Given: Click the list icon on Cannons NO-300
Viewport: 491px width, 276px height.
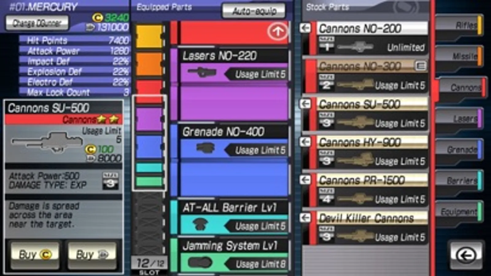Looking at the screenshot, I should 421,66.
